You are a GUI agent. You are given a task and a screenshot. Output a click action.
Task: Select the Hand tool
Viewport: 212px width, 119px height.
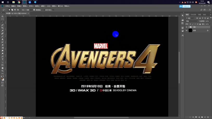pyautogui.click(x=2, y=68)
